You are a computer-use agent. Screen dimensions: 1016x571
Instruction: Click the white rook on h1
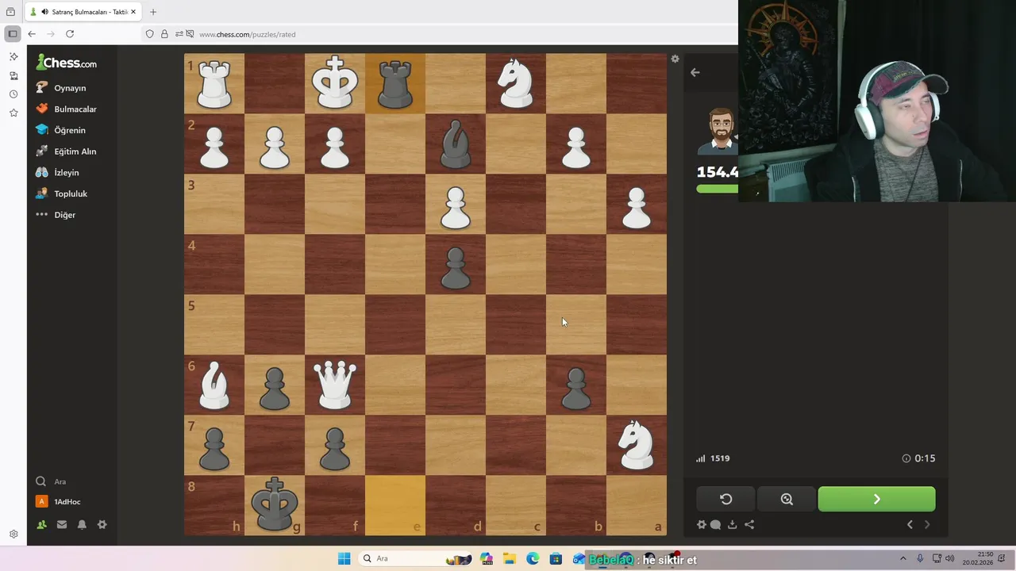214,83
